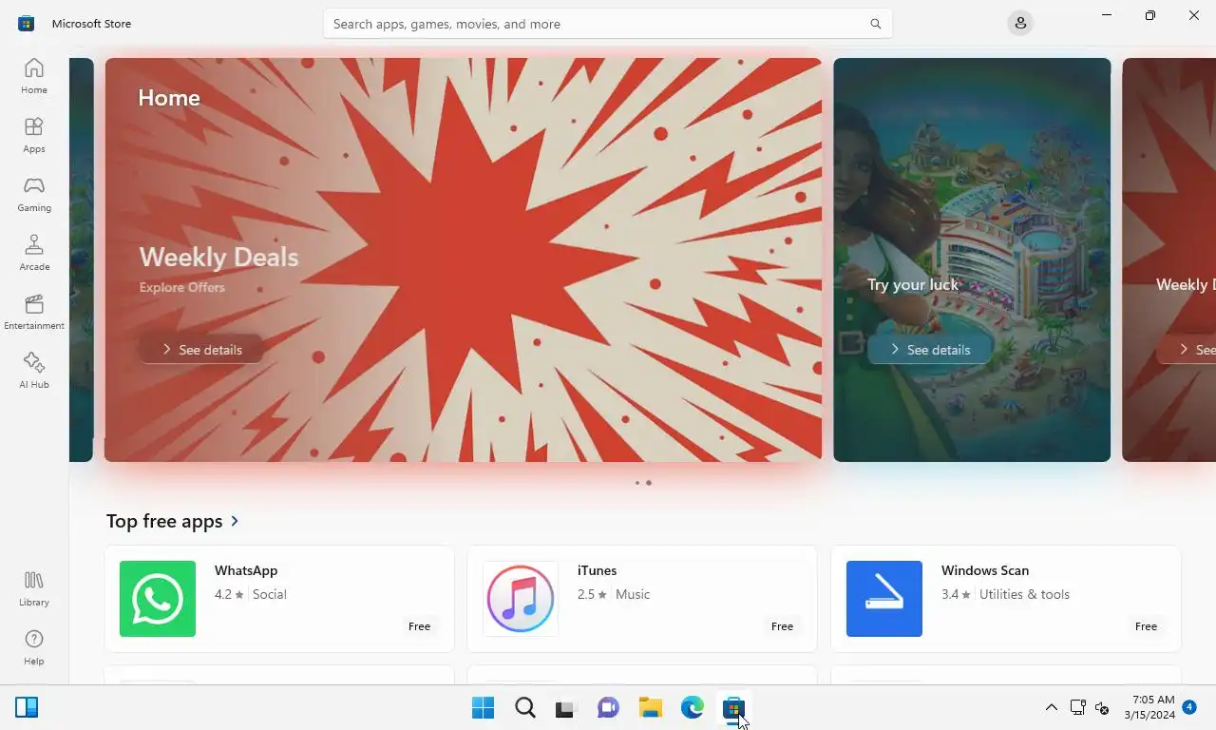1216x730 pixels.
Task: Click the magnifier search icon in search box
Action: [876, 24]
